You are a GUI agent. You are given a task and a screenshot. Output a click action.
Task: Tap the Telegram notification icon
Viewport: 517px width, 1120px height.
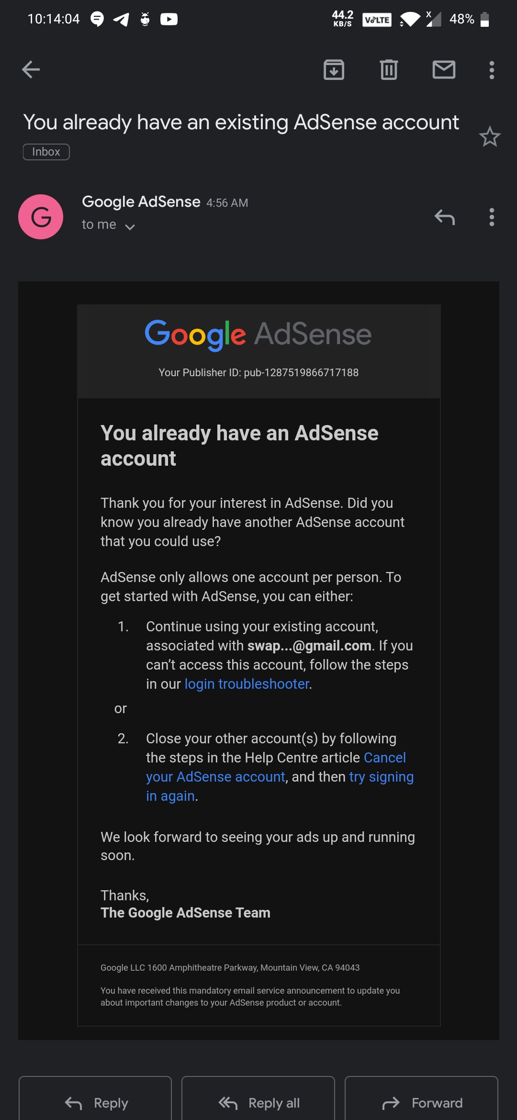coord(122,19)
